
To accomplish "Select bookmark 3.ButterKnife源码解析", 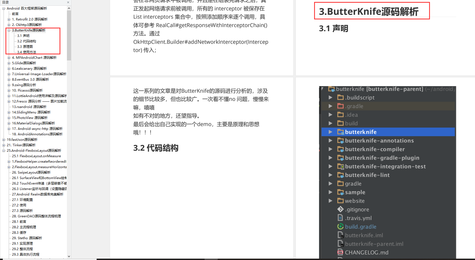I will click(29, 30).
